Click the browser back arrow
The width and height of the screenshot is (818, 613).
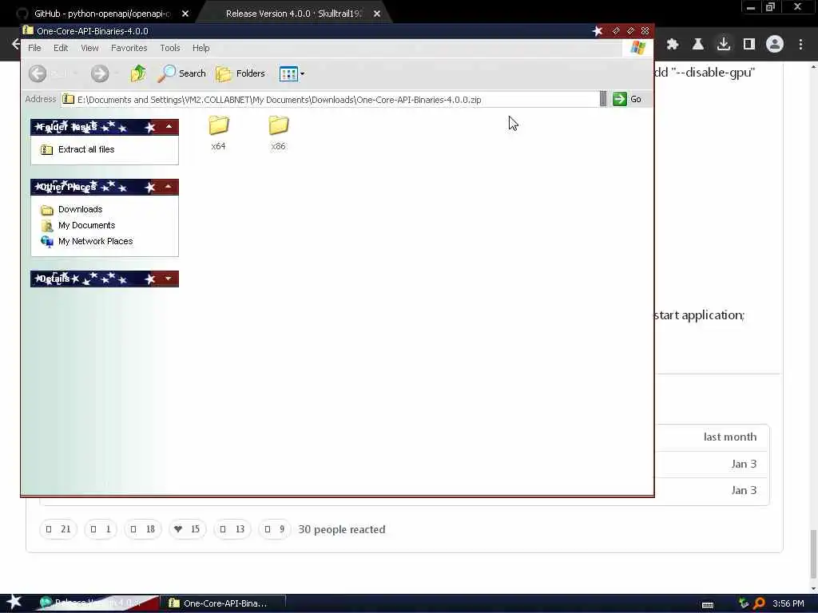coord(16,45)
